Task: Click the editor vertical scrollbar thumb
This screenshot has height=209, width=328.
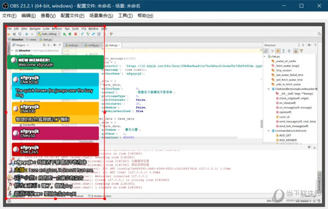Action: (x=261, y=124)
